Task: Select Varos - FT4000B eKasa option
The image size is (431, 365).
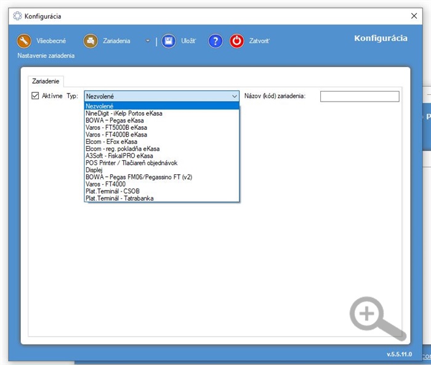Action: (161, 135)
